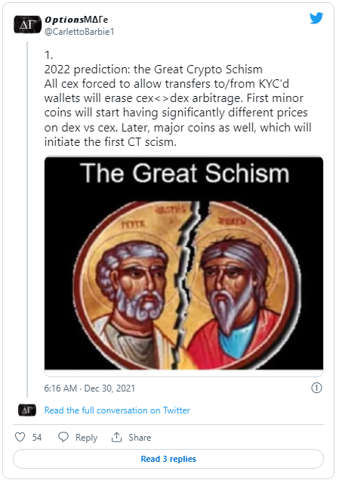
Task: Click the 54 likes count
Action: pyautogui.click(x=37, y=438)
